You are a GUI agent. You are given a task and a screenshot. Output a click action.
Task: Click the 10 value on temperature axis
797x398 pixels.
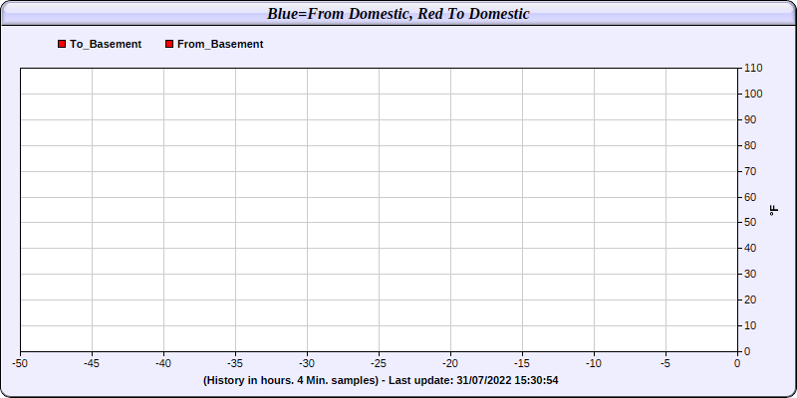click(x=750, y=325)
